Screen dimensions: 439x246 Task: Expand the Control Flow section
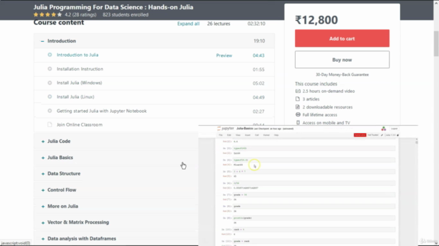pyautogui.click(x=43, y=190)
